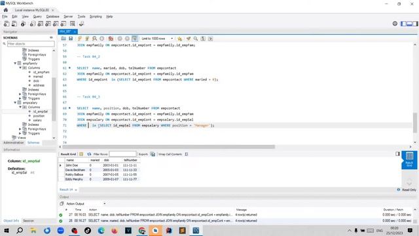
Task: Toggle the Wrap Cell Content icon
Action: tap(186, 154)
